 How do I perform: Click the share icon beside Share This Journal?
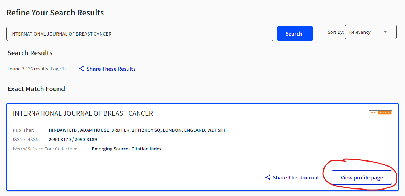(x=268, y=177)
